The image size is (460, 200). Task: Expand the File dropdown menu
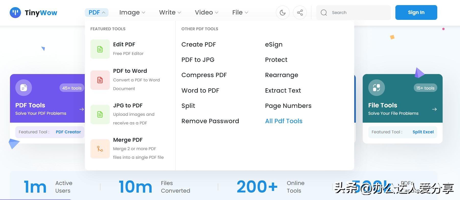[240, 12]
